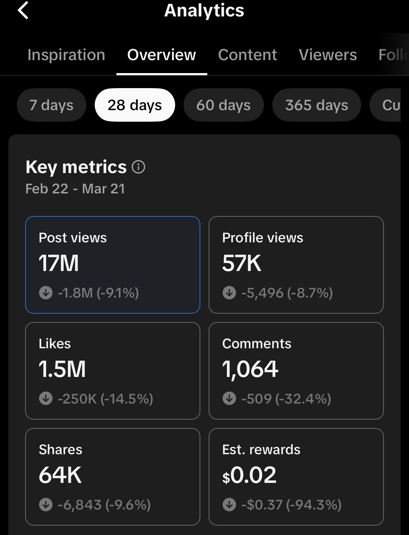The width and height of the screenshot is (409, 535).
Task: Click the down-arrow icon under Post views
Action: click(x=46, y=293)
